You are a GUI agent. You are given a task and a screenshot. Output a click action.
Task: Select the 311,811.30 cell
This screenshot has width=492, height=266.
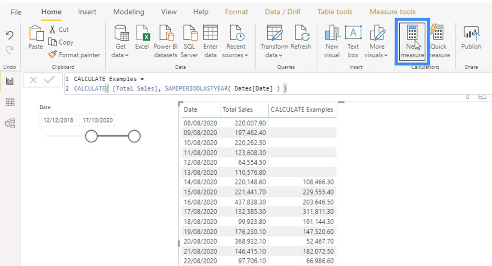coord(318,212)
